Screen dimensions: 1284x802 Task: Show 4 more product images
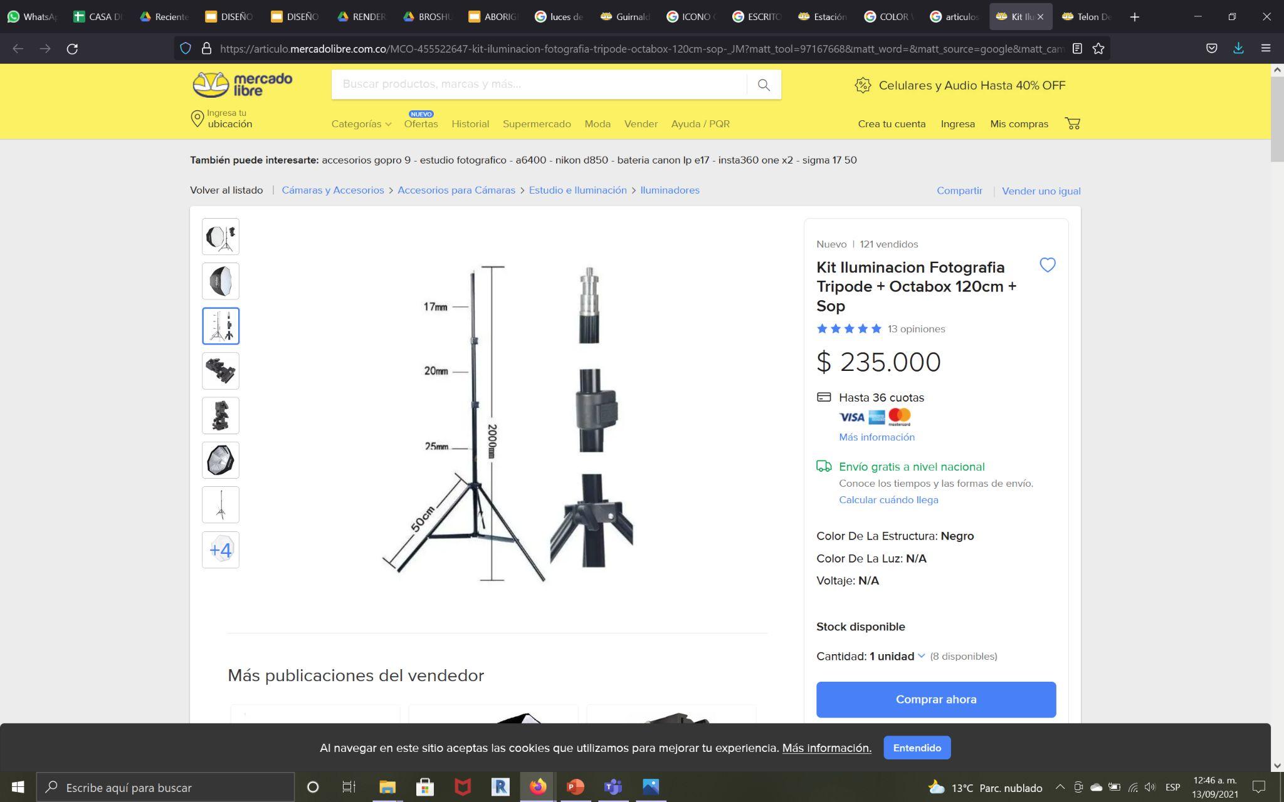click(221, 550)
